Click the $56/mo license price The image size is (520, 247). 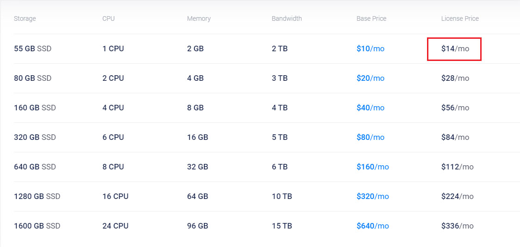tap(455, 108)
